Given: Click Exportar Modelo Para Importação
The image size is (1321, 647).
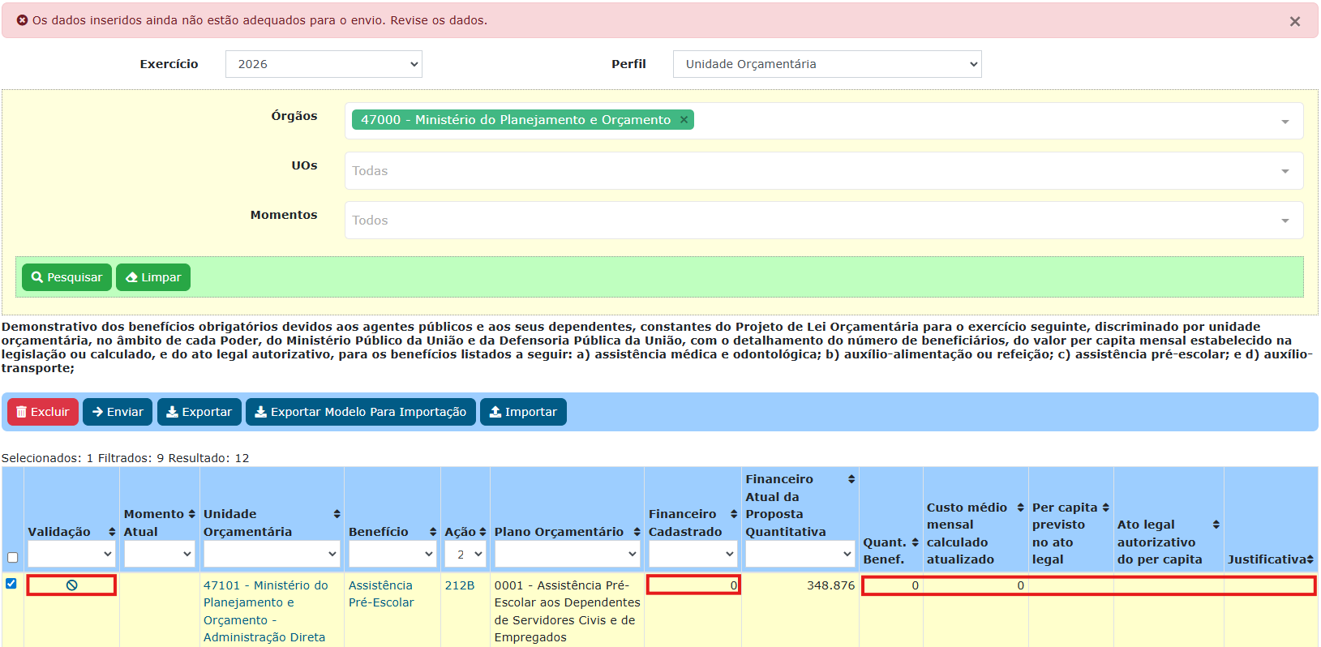Looking at the screenshot, I should [x=361, y=412].
